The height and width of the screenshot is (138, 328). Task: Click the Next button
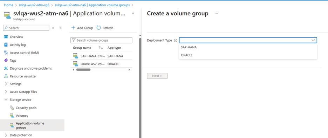click(157, 76)
